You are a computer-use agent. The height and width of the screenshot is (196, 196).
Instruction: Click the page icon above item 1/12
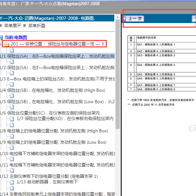pos(12,170)
